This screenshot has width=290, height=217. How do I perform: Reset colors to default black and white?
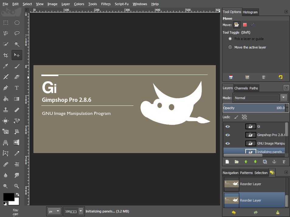(5, 203)
